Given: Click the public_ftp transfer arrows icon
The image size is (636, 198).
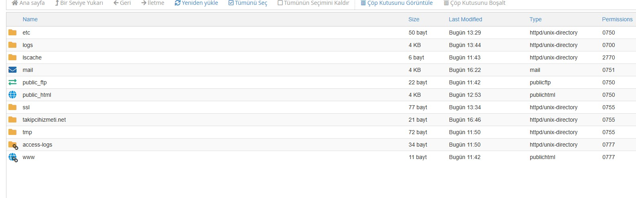Looking at the screenshot, I should pyautogui.click(x=12, y=82).
